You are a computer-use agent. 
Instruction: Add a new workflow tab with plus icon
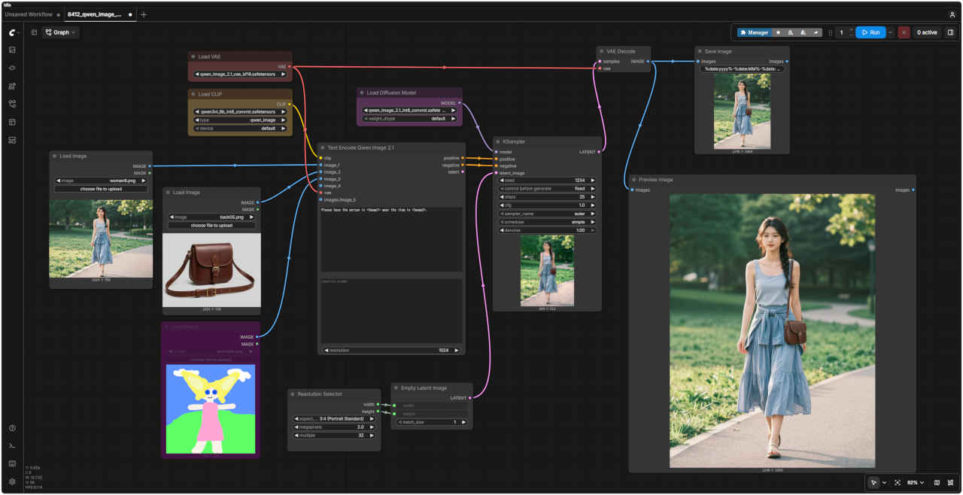point(144,14)
